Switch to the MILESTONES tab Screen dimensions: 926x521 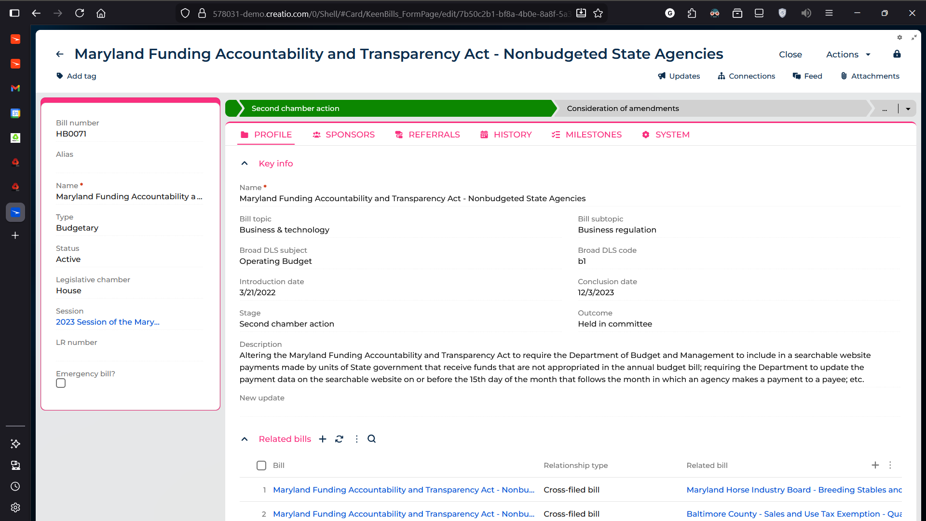point(586,135)
